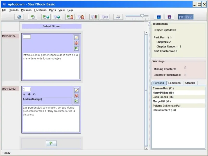
Task: Click the Hr person abbreviation in scene 2
Action: pyautogui.click(x=24, y=94)
